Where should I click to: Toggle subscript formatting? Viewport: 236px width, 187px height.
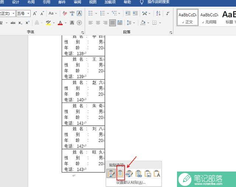click(20, 23)
